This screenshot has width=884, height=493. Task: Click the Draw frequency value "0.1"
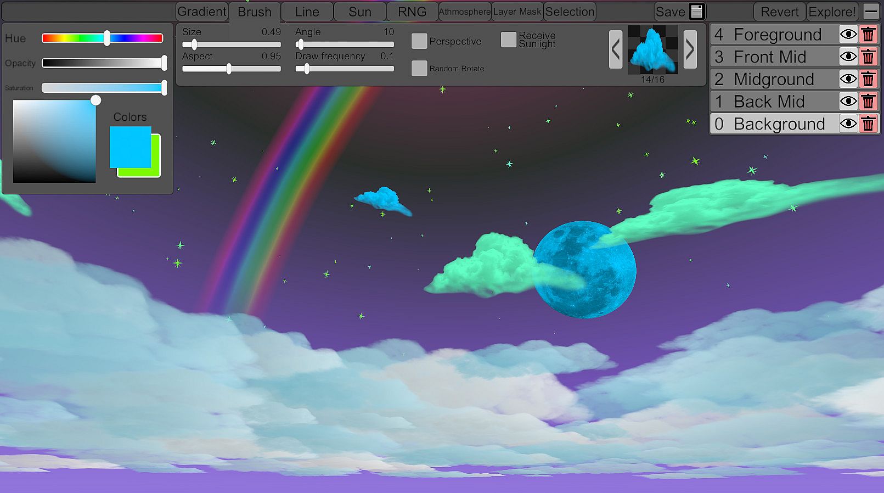[387, 56]
